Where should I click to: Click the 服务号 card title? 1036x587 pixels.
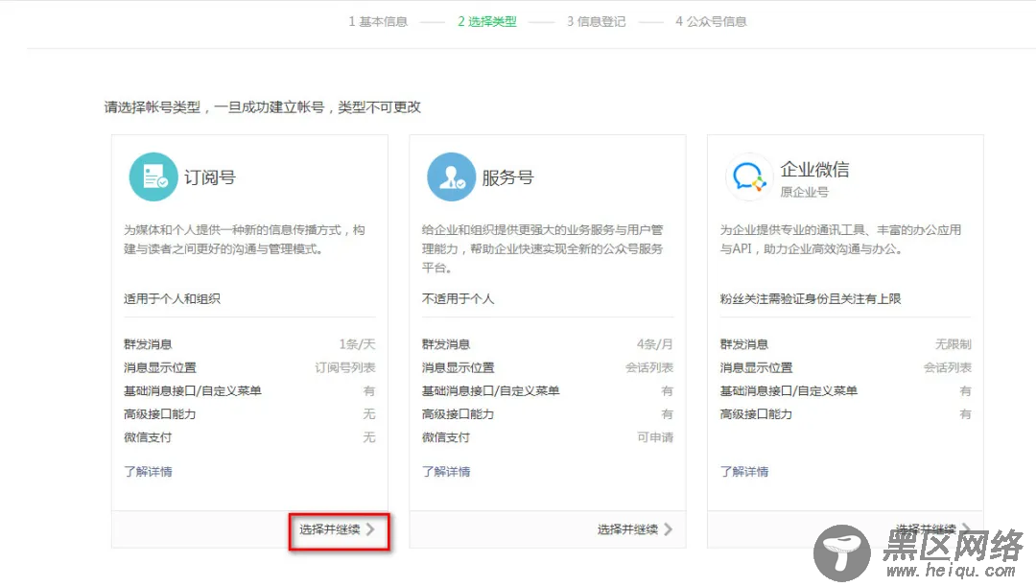point(507,177)
